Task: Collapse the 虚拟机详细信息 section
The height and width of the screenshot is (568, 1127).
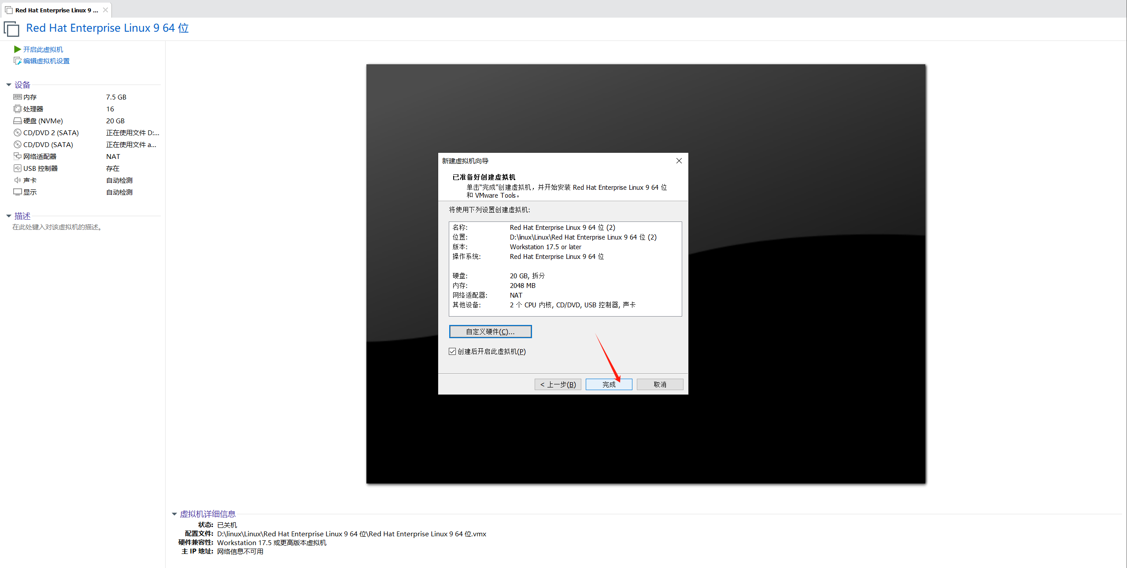Action: pyautogui.click(x=174, y=514)
